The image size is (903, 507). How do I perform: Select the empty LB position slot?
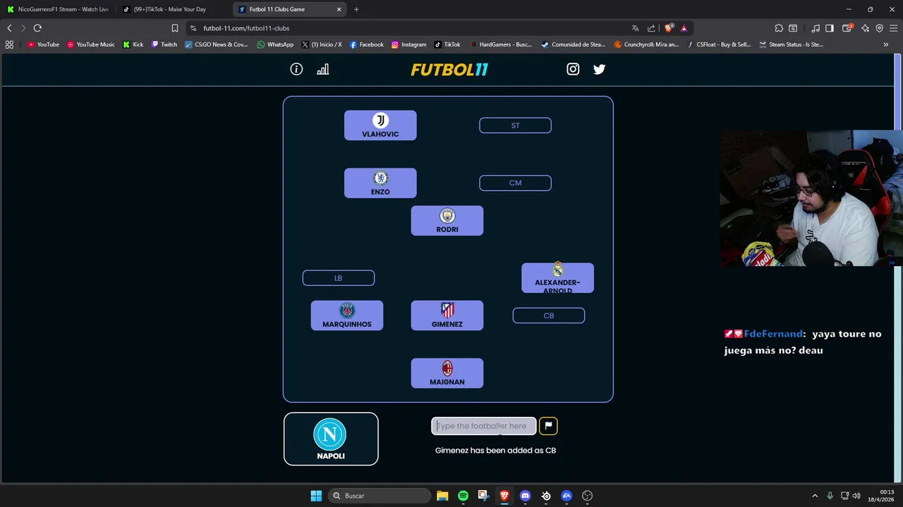coord(339,278)
